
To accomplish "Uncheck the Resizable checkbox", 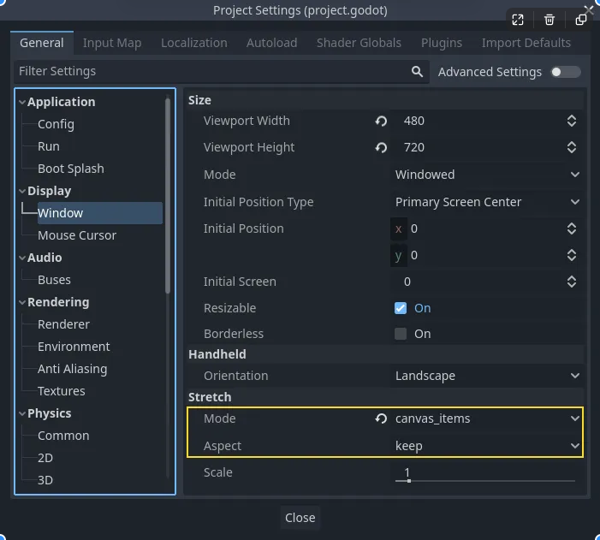I will (401, 308).
